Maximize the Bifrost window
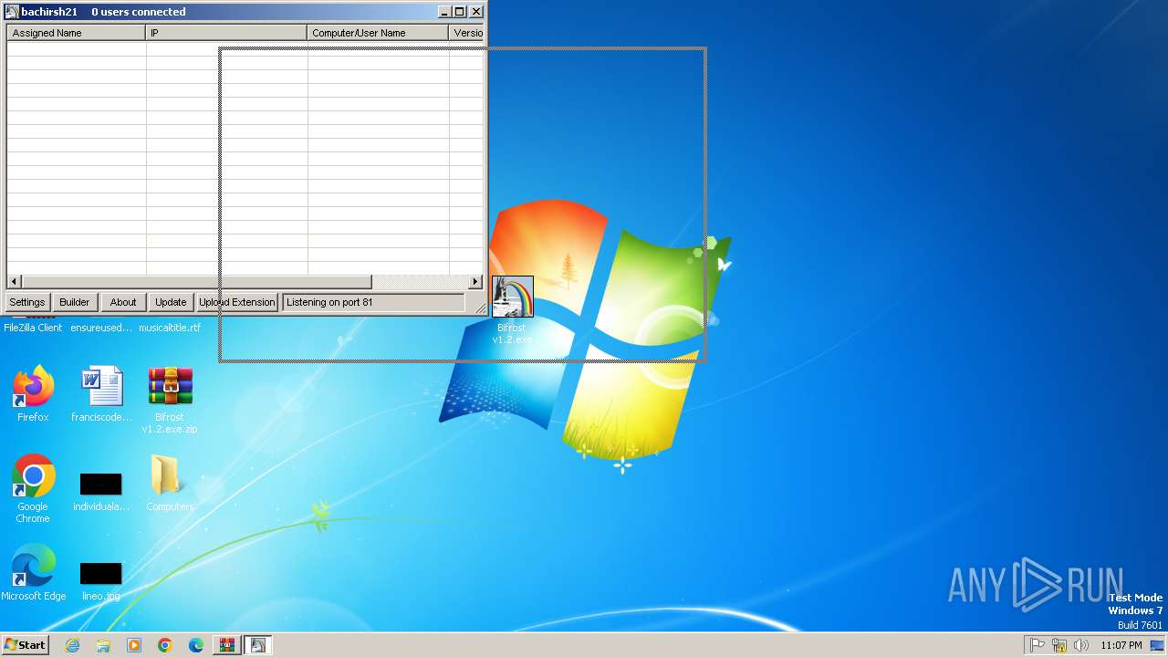Image resolution: width=1168 pixels, height=657 pixels. click(460, 12)
